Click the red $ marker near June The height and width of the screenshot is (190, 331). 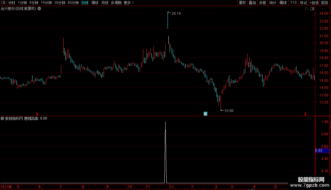click(x=37, y=114)
